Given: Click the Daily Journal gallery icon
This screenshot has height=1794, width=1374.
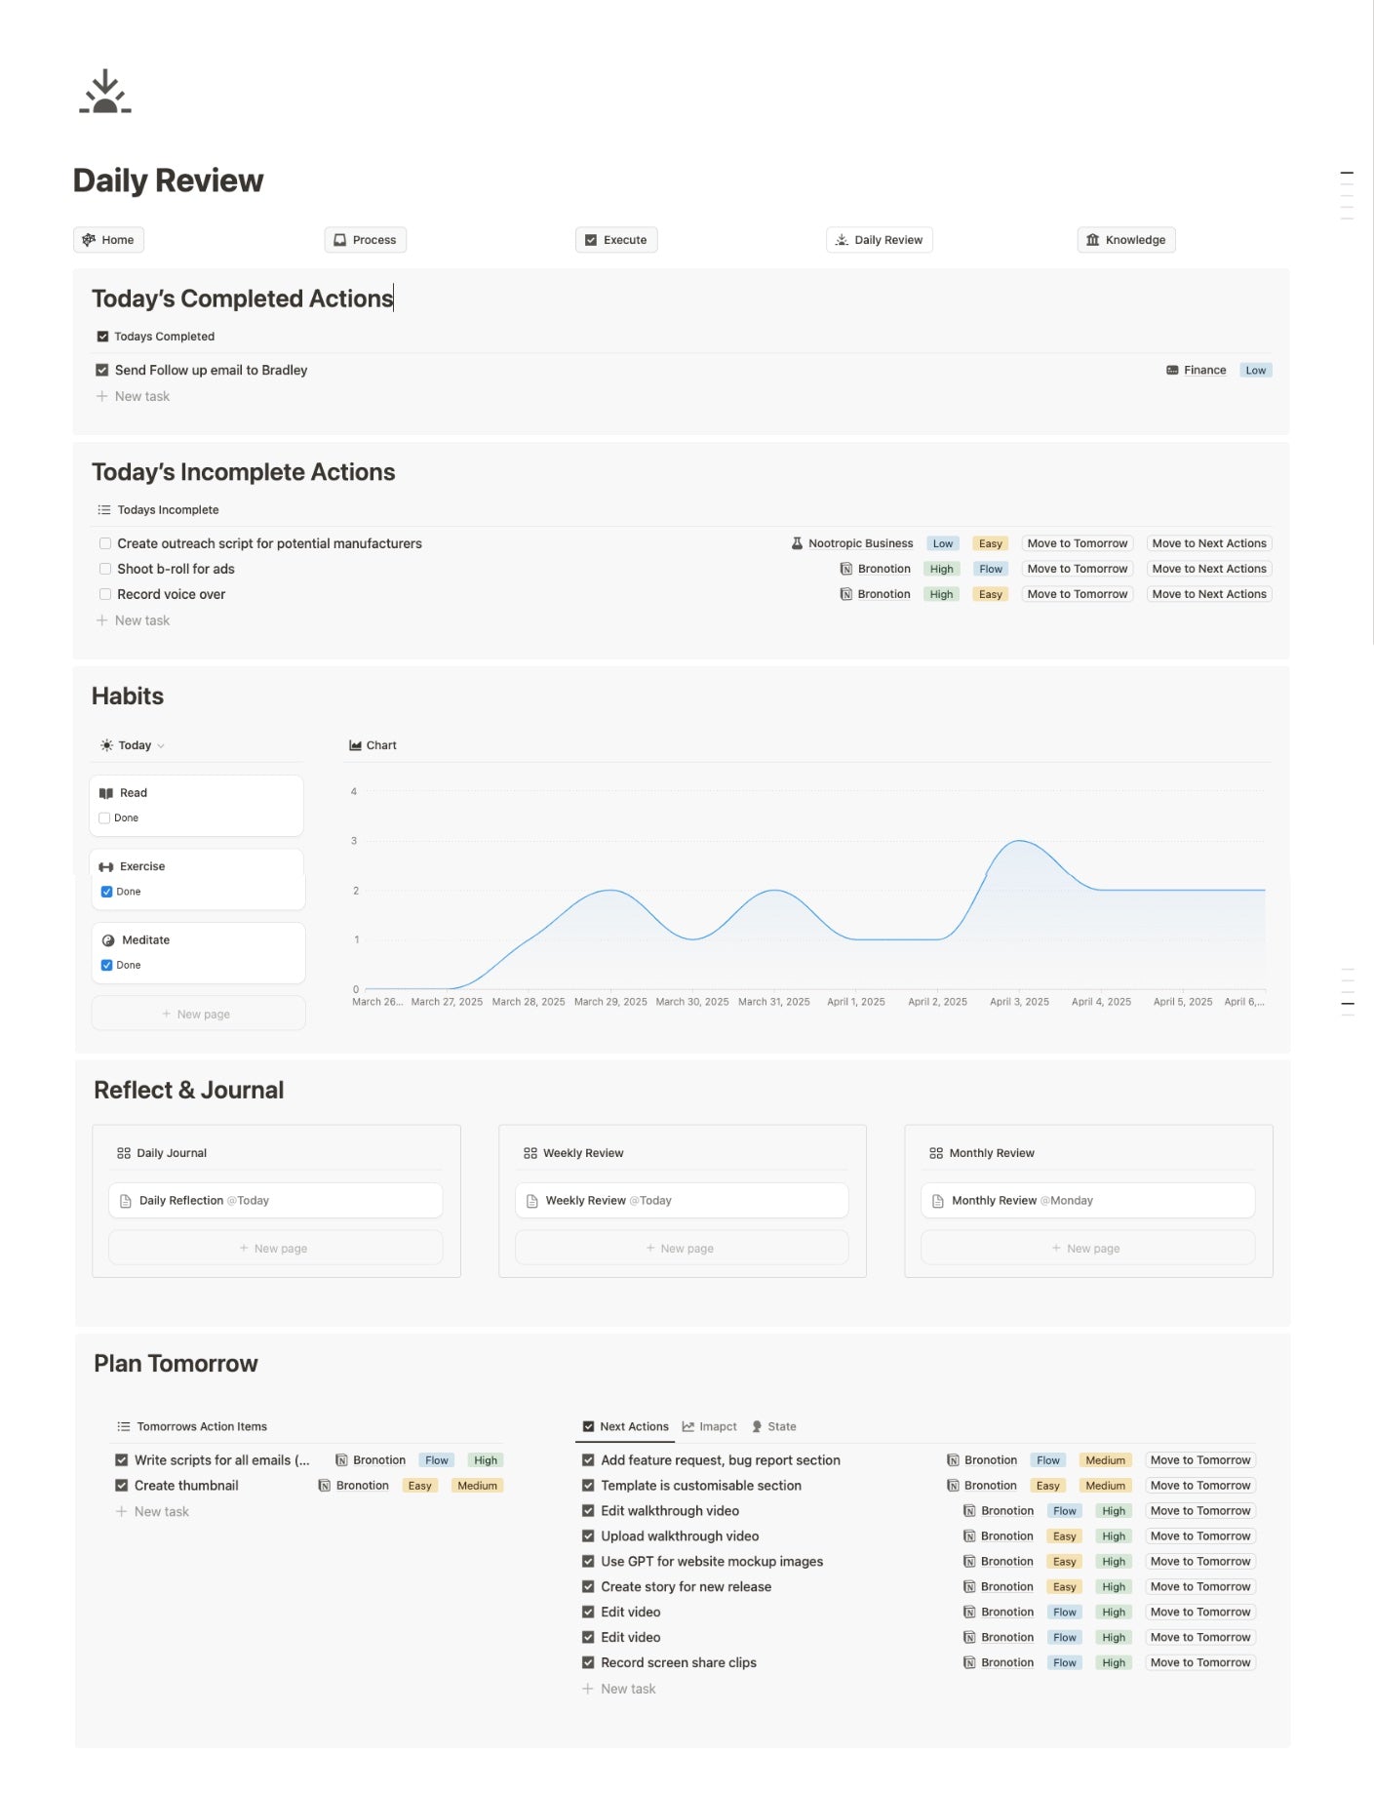Looking at the screenshot, I should [x=124, y=1153].
